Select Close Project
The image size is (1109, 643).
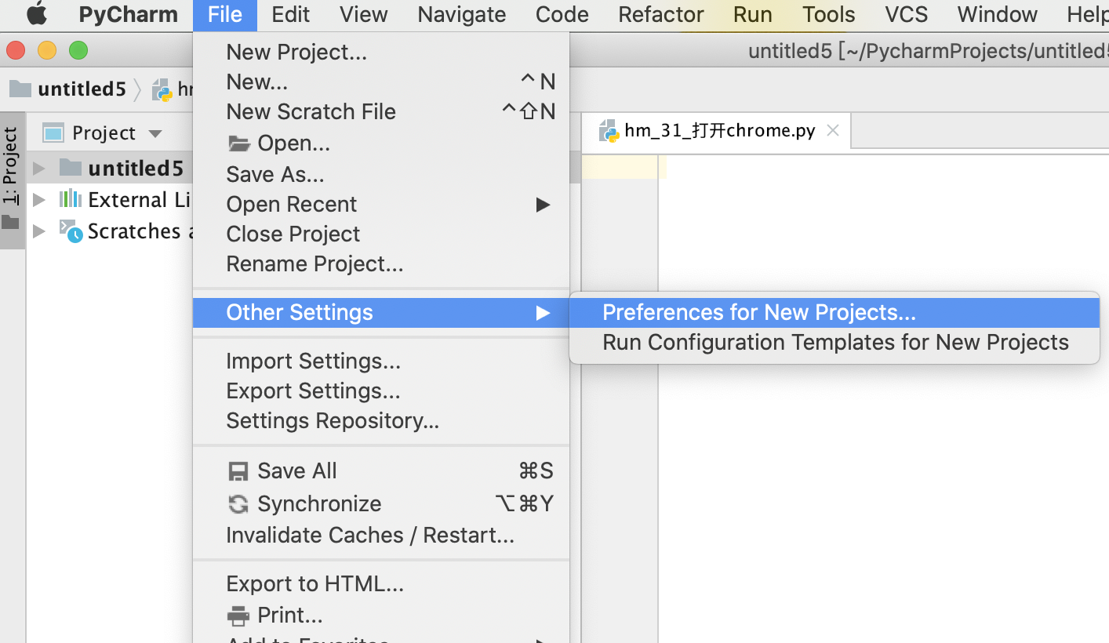click(381, 234)
